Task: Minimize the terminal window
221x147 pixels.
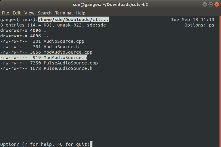Action: (205, 5)
